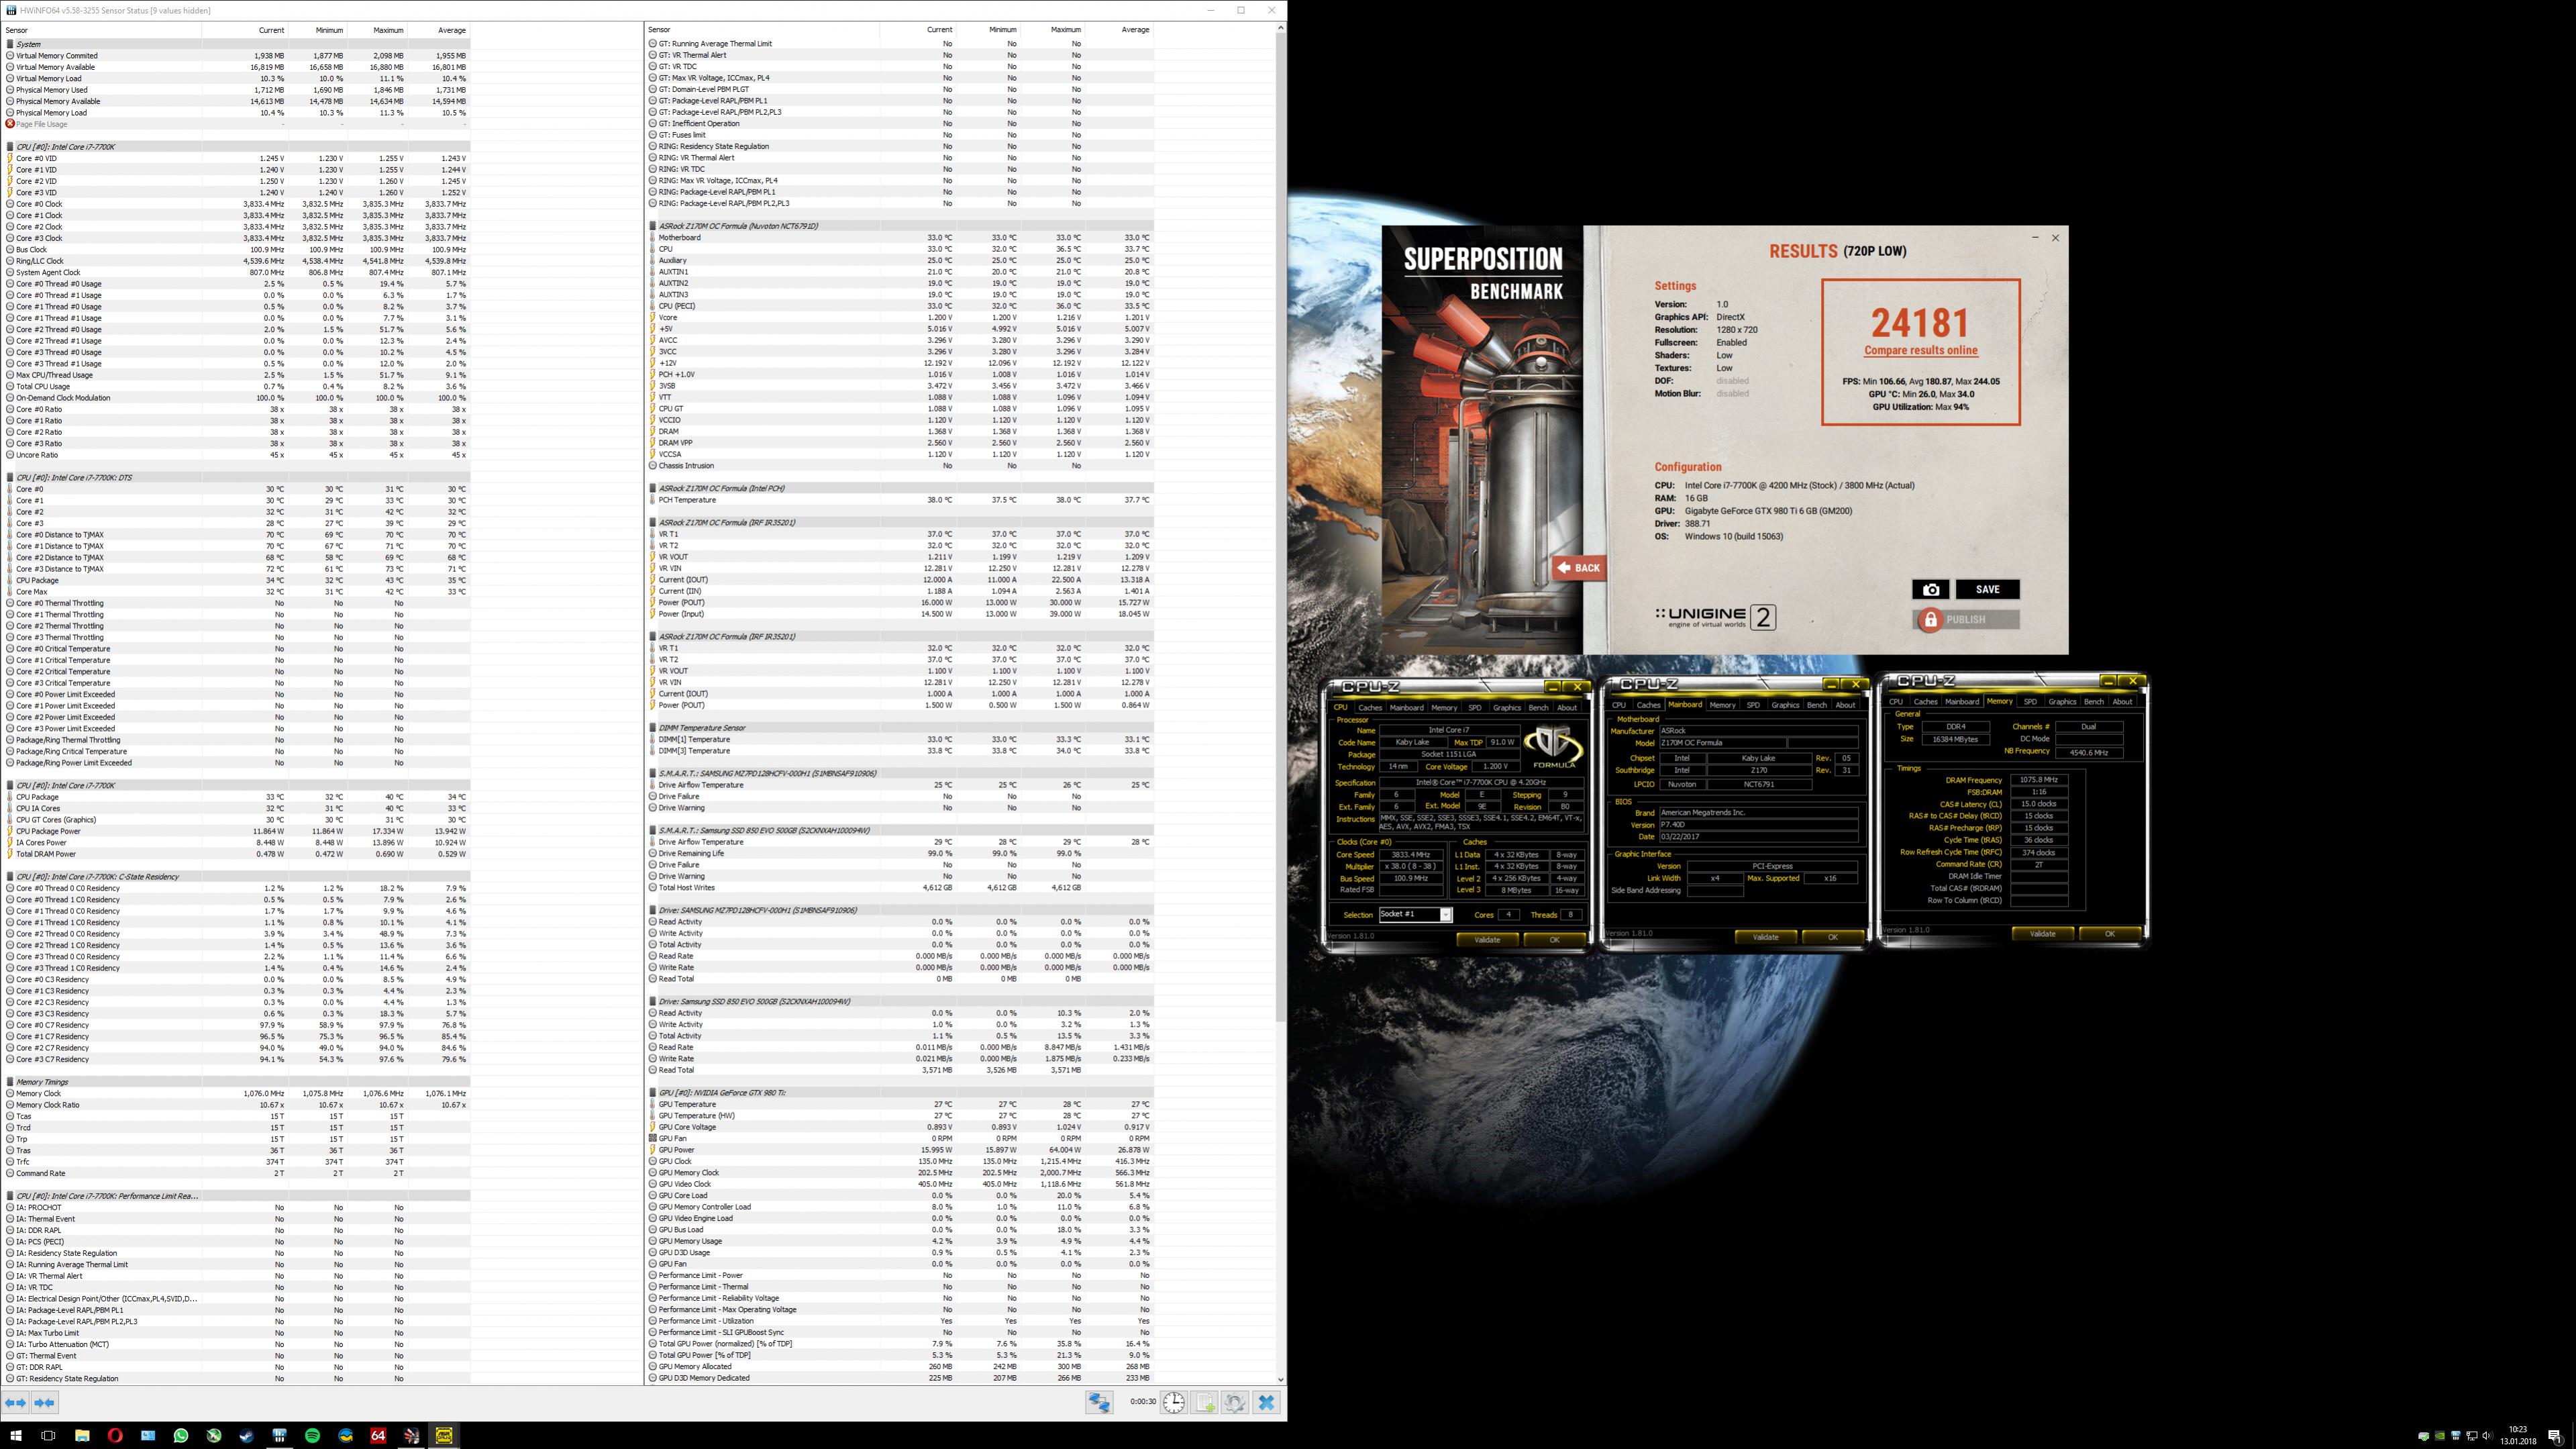
Task: Open the Compare results online link
Action: click(x=1920, y=350)
